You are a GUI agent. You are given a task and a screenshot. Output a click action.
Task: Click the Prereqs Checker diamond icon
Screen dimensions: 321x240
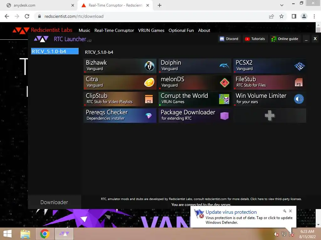149,116
